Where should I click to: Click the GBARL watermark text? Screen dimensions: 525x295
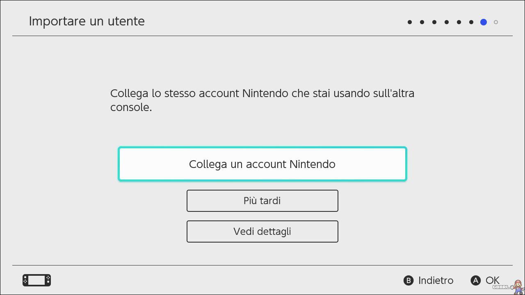point(501,287)
